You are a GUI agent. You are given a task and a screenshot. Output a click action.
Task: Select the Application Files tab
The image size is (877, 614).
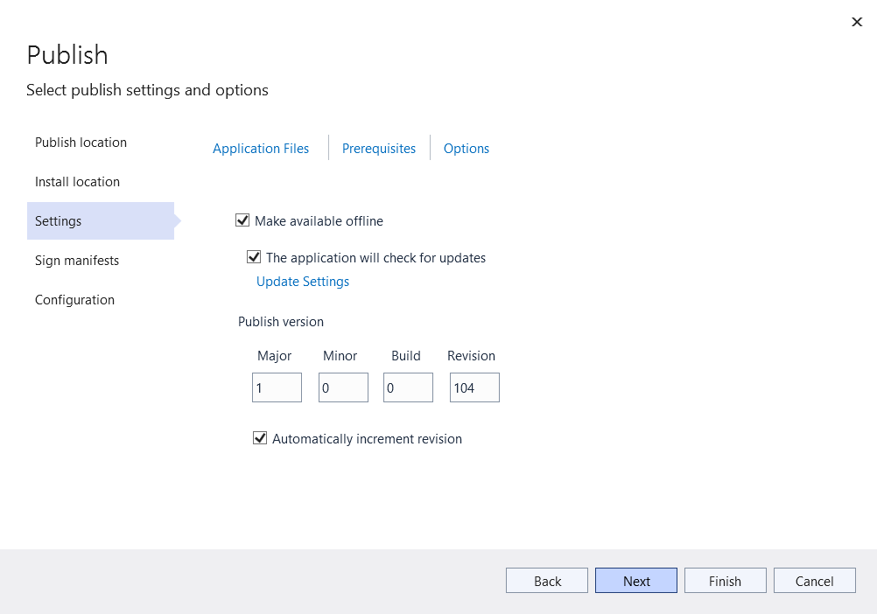(x=260, y=149)
